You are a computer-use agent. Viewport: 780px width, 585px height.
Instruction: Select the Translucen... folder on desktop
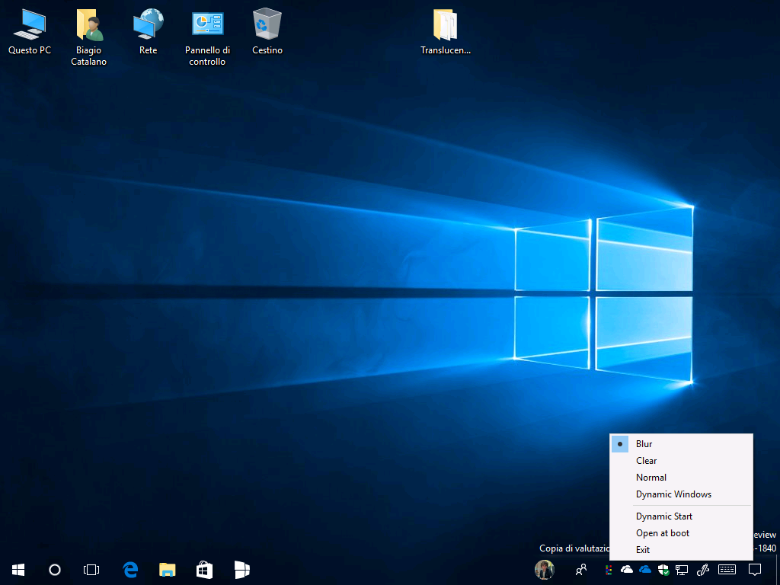445,30
